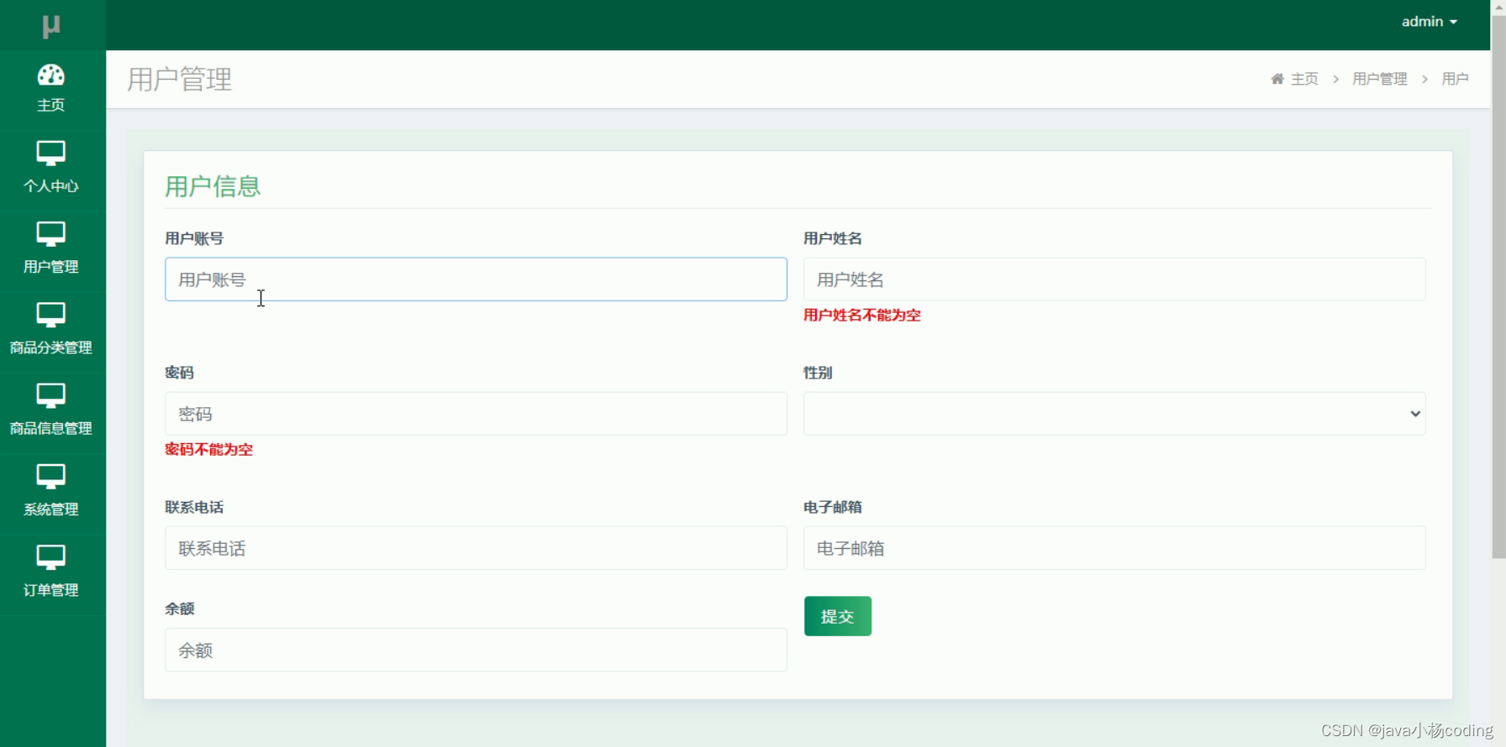The image size is (1506, 747).
Task: Go to 主页 via breadcrumb link
Action: [x=1304, y=79]
